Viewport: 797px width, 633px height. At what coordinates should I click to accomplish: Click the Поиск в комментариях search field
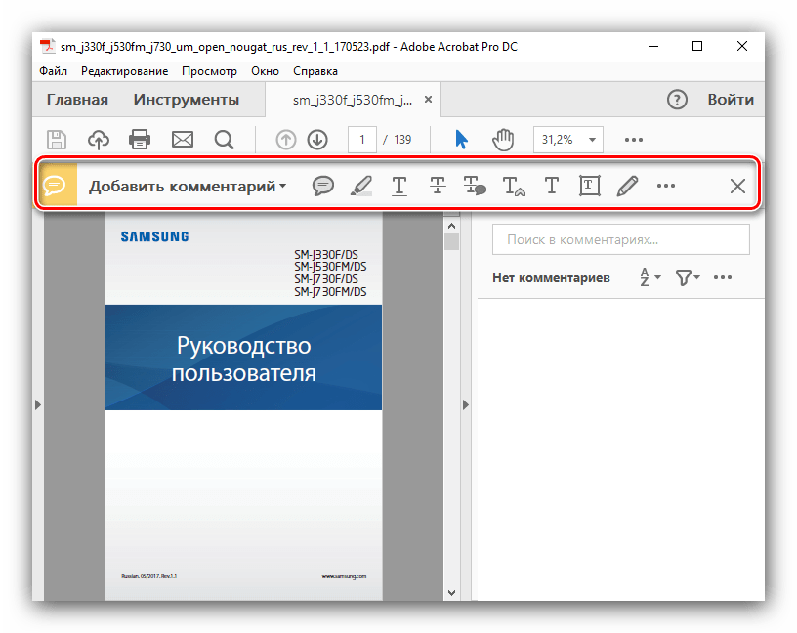pyautogui.click(x=620, y=239)
